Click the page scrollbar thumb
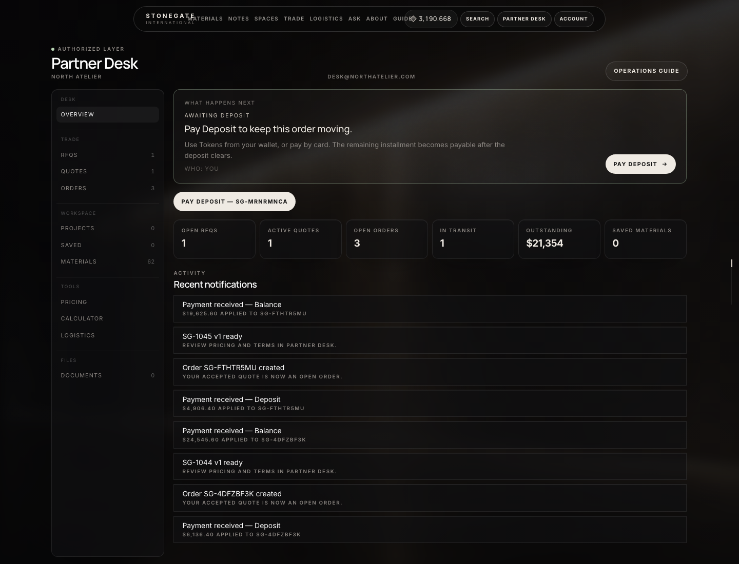739x564 pixels. point(731,263)
